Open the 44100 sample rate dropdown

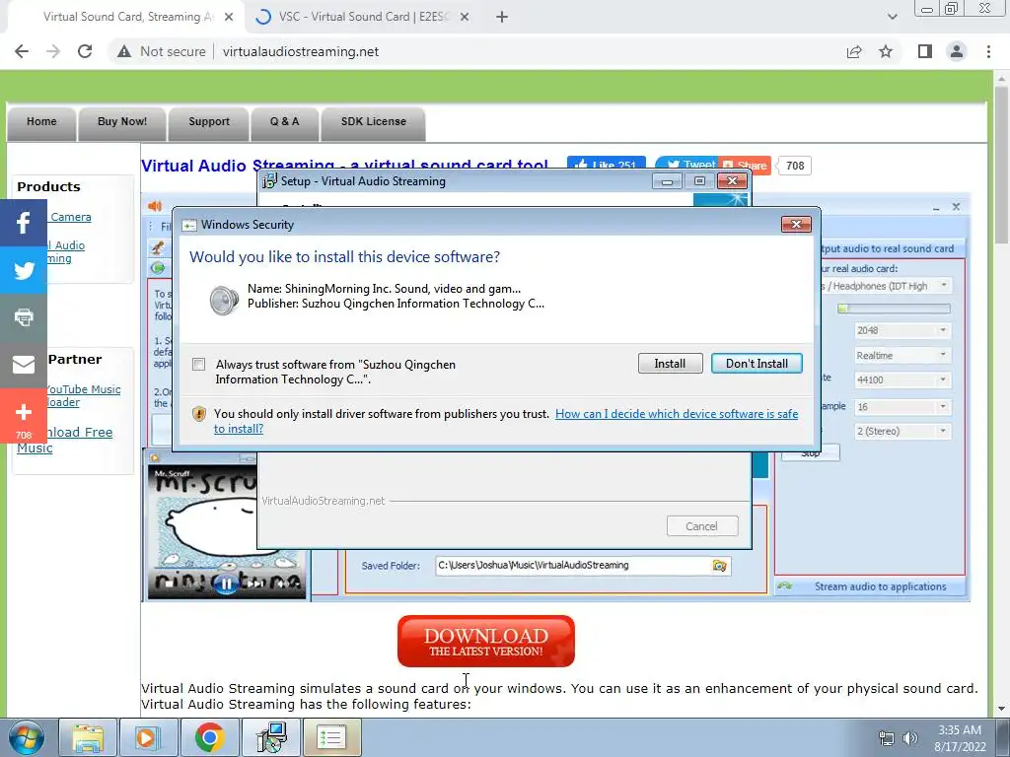(903, 379)
